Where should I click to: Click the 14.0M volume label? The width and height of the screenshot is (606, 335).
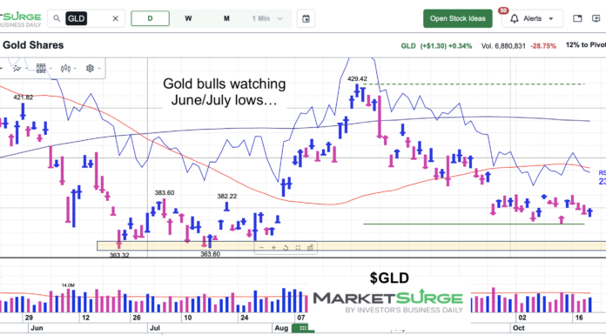tap(68, 285)
